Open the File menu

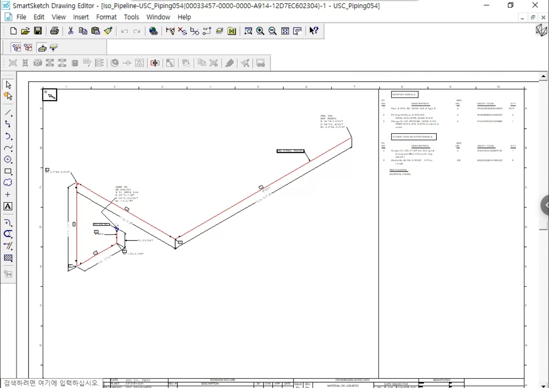(21, 17)
